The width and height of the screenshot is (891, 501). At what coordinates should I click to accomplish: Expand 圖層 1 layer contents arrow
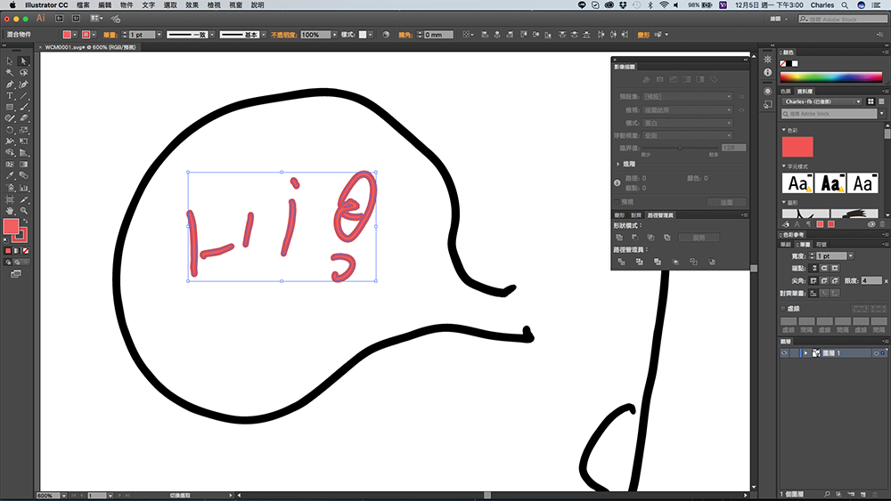point(805,353)
